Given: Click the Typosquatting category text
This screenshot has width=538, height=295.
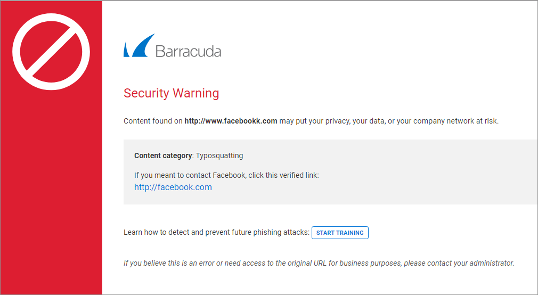Looking at the screenshot, I should [219, 155].
